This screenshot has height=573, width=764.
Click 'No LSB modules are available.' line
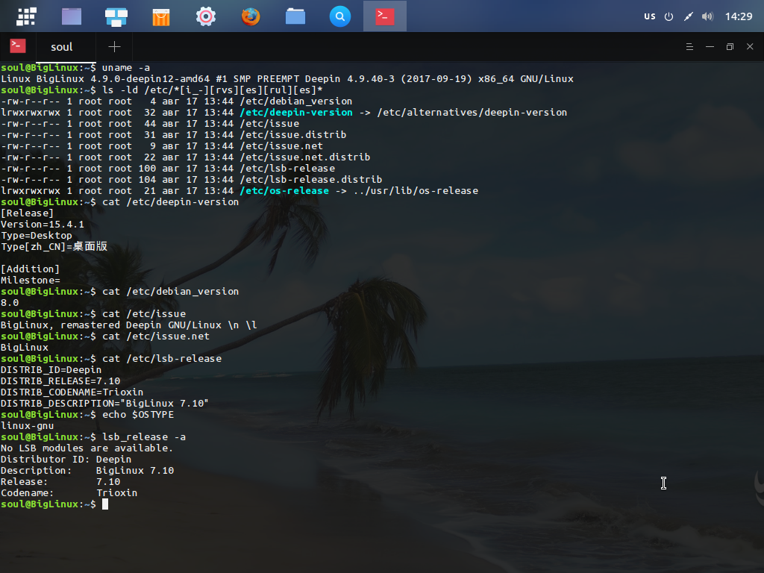coord(87,448)
